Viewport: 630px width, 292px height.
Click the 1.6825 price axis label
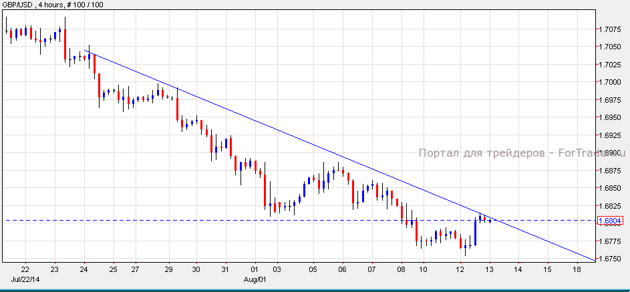tap(610, 206)
